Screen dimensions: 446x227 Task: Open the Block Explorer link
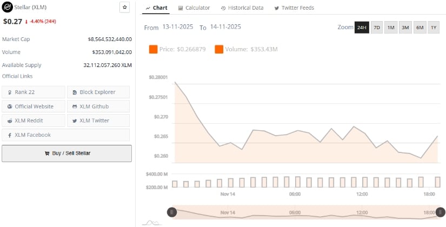coord(98,92)
